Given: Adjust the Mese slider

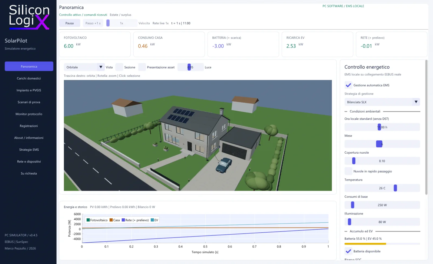Looking at the screenshot, I should (382, 144).
